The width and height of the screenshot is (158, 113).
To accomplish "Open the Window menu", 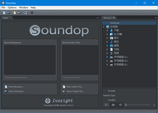I will pyautogui.click(x=23, y=8).
